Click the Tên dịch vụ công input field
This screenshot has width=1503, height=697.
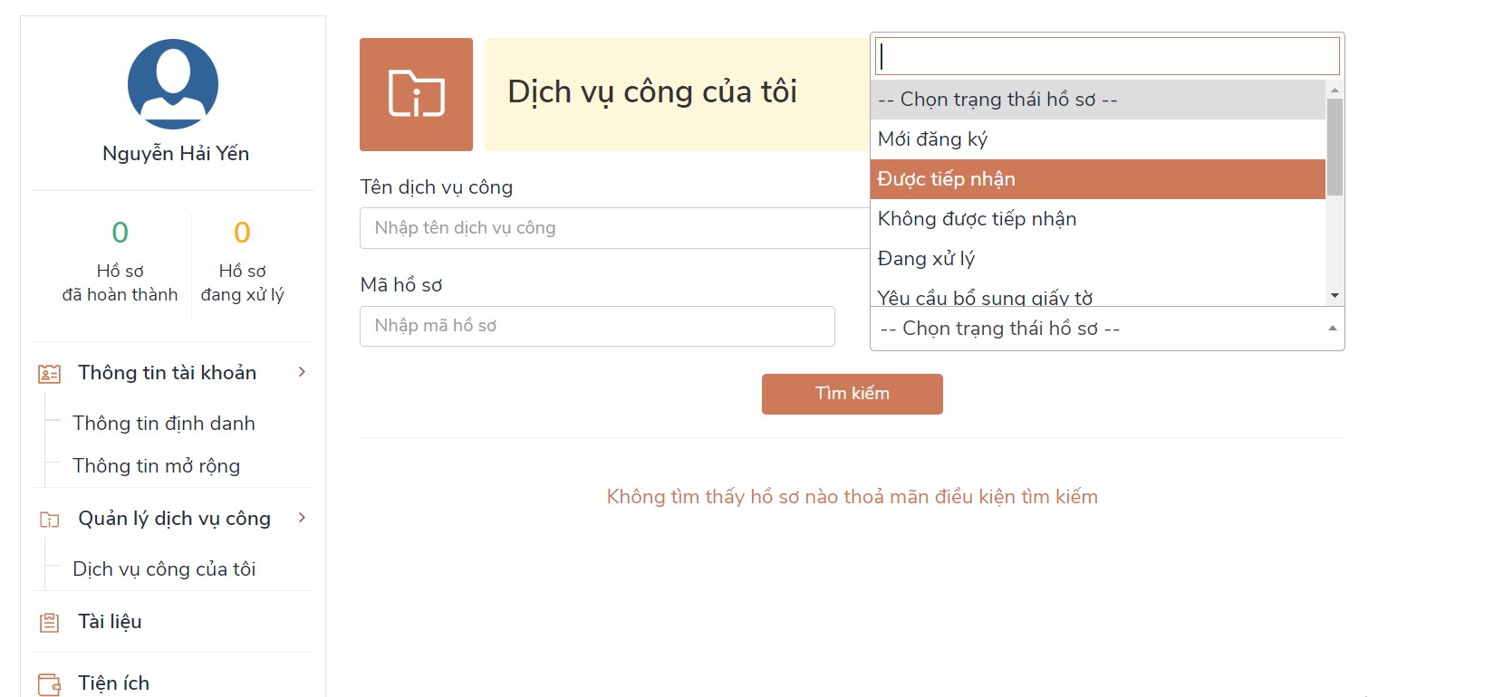(613, 228)
